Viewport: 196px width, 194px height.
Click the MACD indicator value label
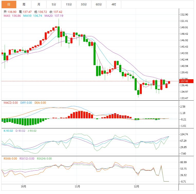[x=11, y=103]
